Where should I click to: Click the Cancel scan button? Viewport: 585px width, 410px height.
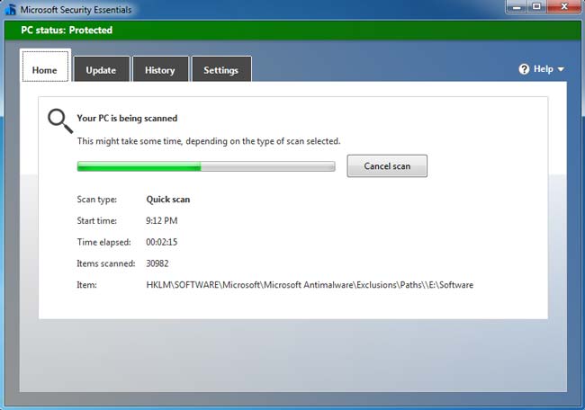pos(387,165)
